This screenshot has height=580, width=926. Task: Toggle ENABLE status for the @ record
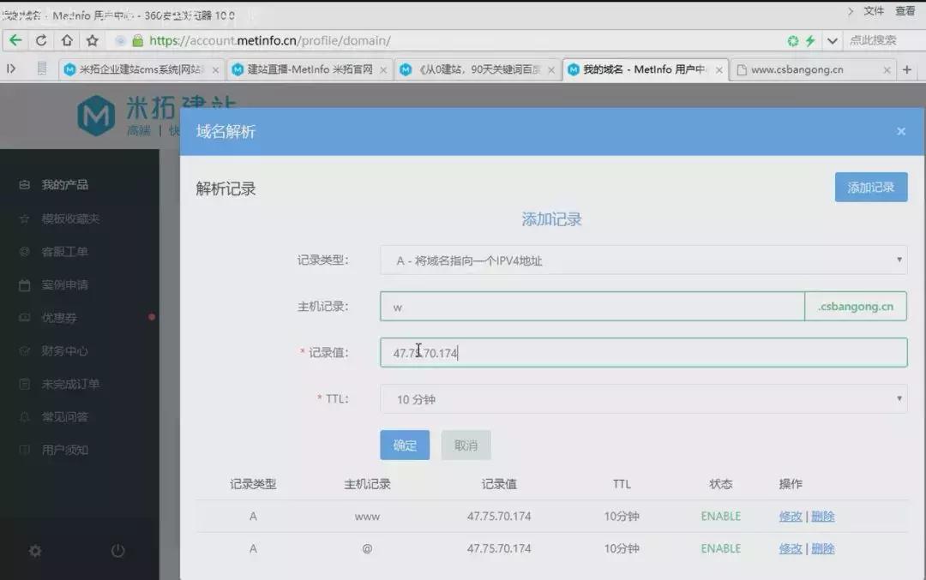pos(720,548)
